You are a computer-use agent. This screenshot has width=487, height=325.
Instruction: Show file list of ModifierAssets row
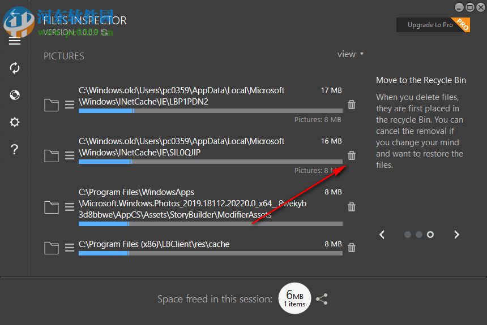point(70,207)
